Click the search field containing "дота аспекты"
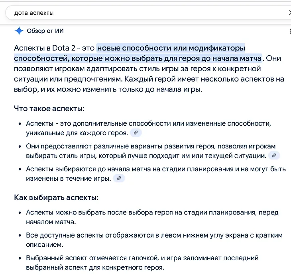The image size is (291, 275). tap(144, 13)
